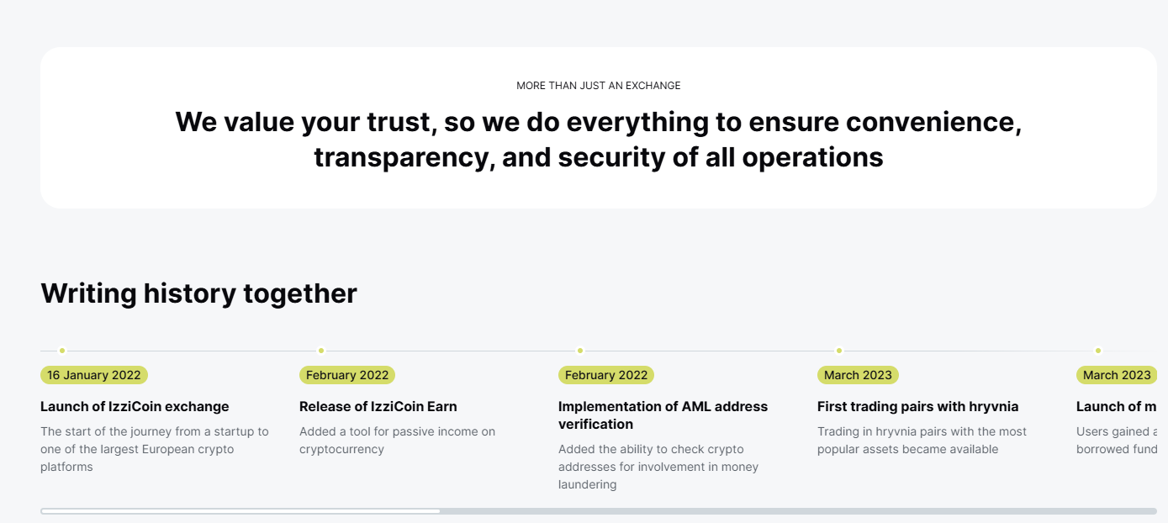
Task: Select the partially visible March 2023 badge on right
Action: click(x=1118, y=375)
